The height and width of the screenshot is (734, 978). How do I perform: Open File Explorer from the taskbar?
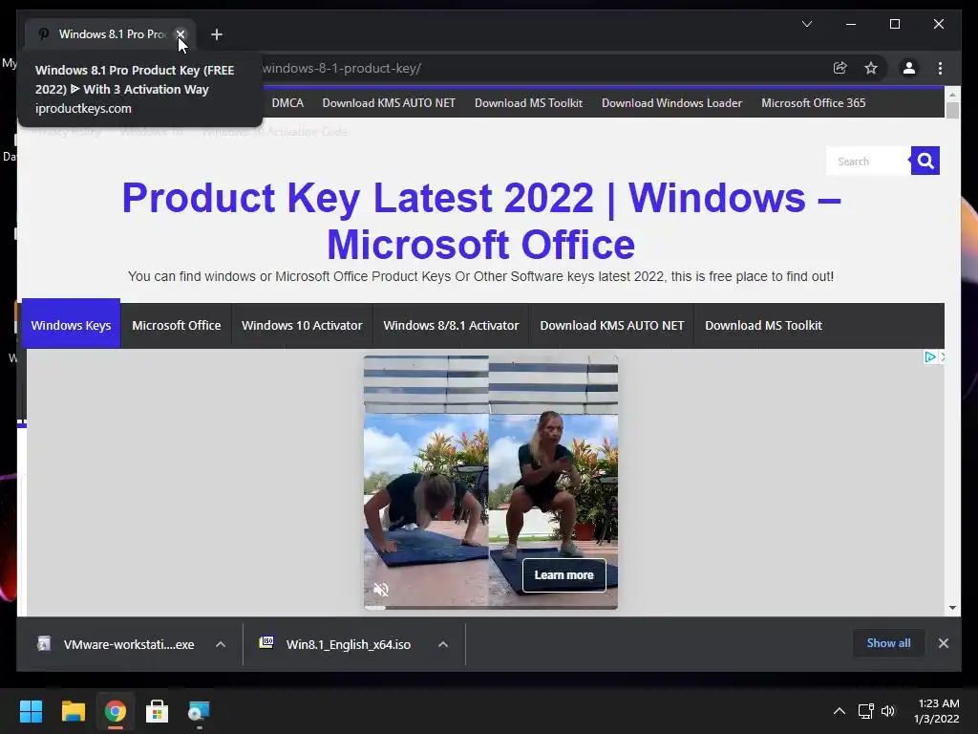point(73,711)
